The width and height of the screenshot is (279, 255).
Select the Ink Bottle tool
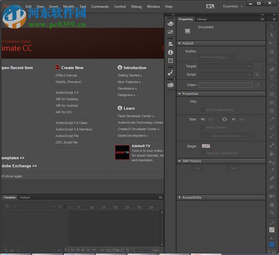click(x=272, y=162)
